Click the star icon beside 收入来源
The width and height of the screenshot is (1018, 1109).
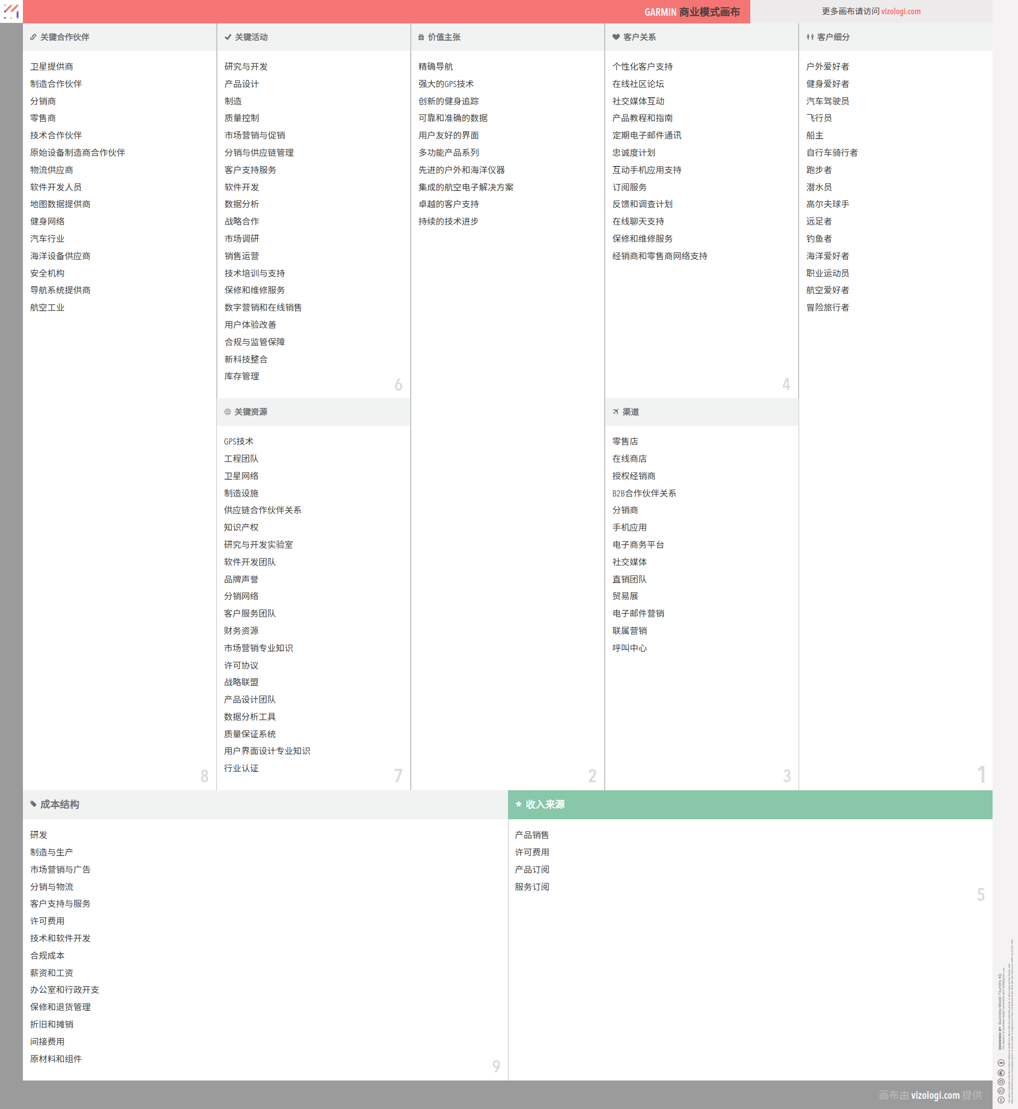pos(518,804)
